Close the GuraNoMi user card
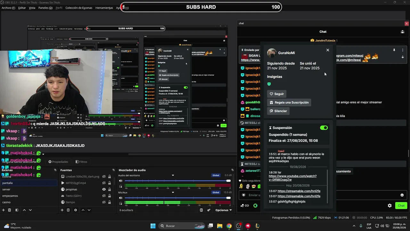The image size is (410, 231). (328, 50)
